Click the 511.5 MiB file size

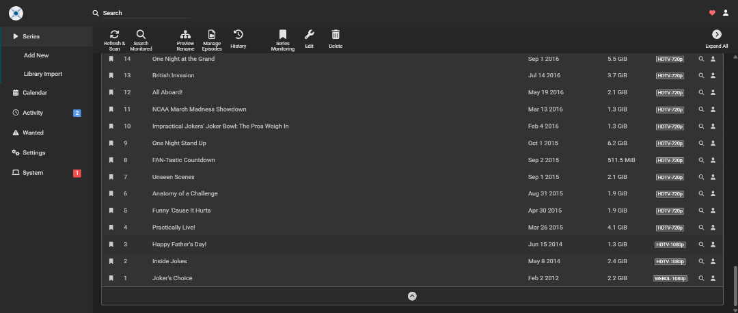click(621, 160)
